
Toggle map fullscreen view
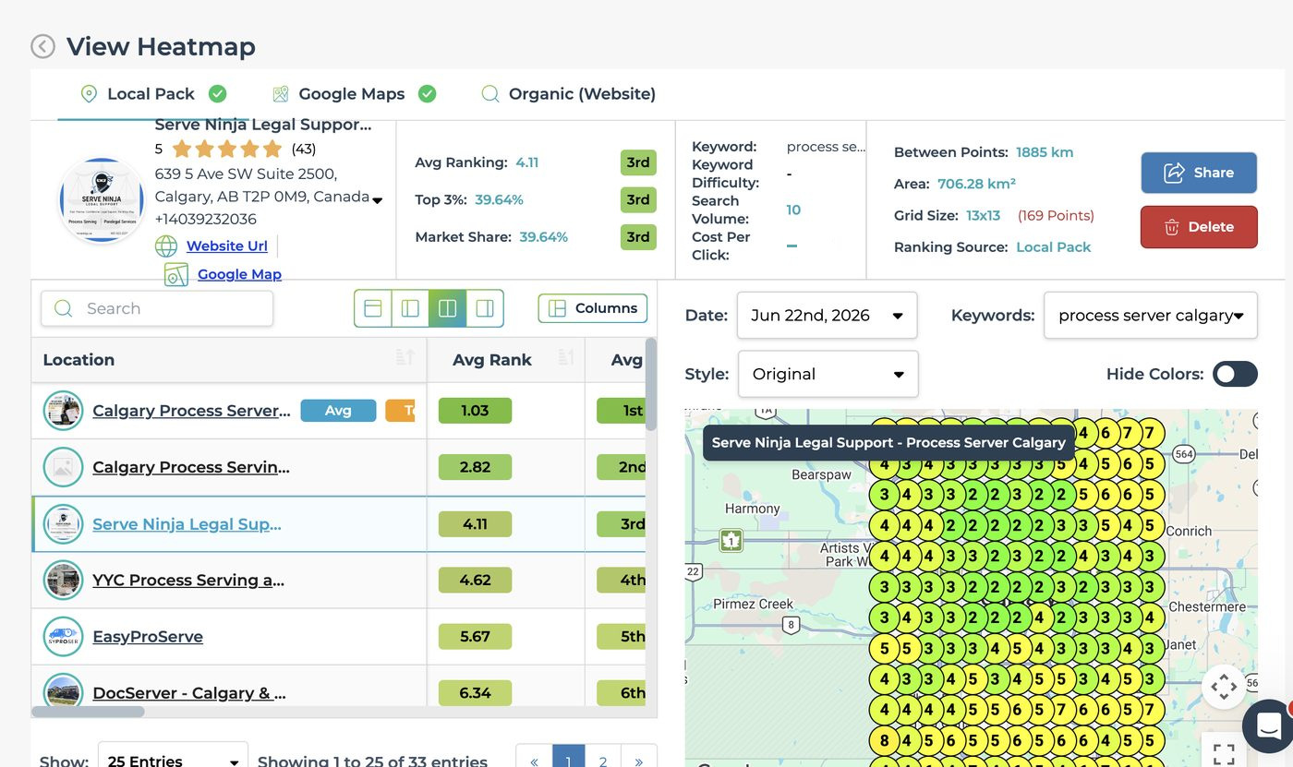coord(1224,752)
